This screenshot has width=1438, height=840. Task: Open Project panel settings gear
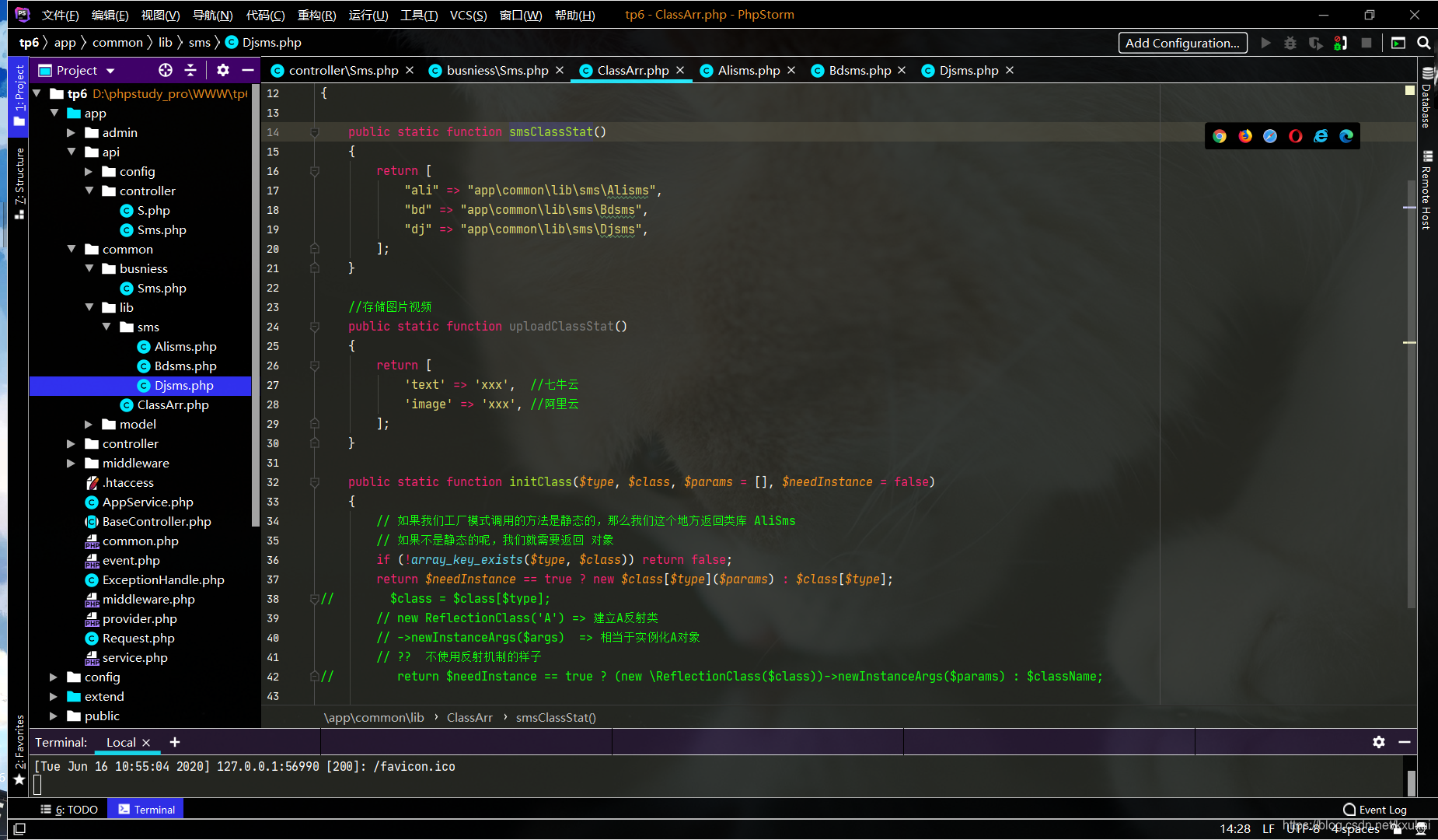click(223, 70)
